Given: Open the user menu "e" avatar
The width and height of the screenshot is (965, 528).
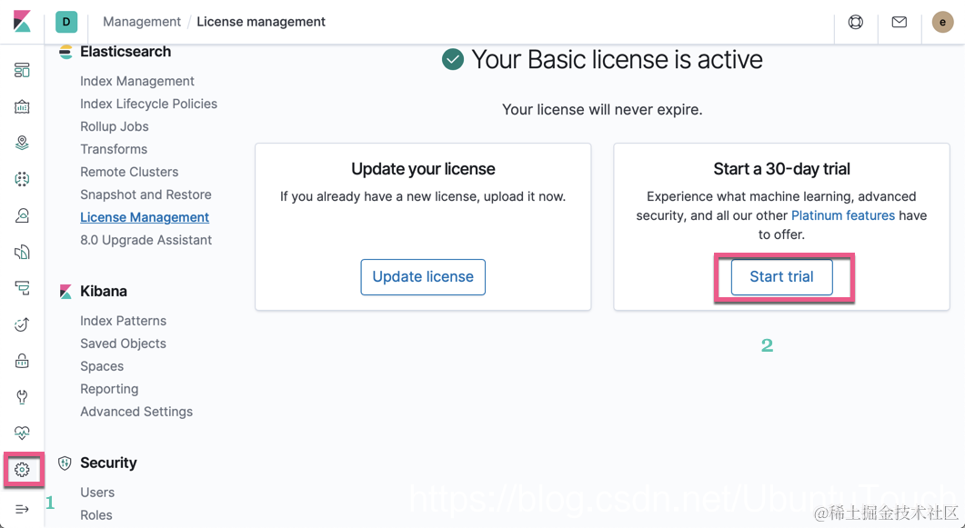Looking at the screenshot, I should click(943, 22).
